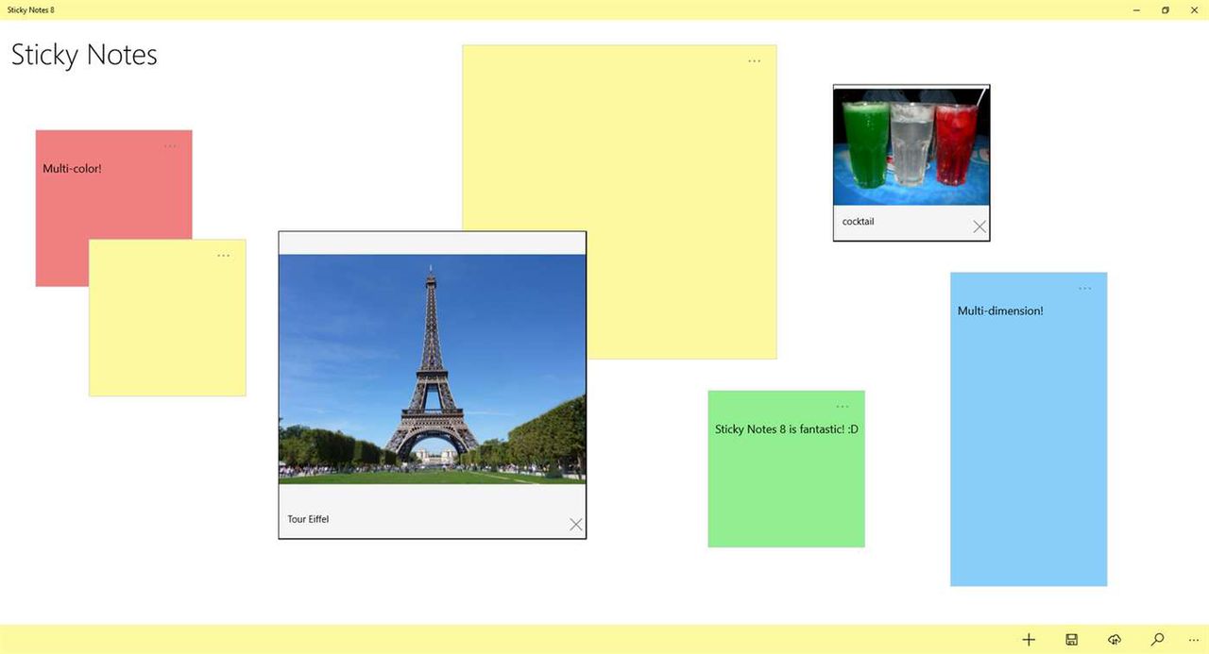
Task: Open options on the red Multi-color note
Action: [x=170, y=146]
